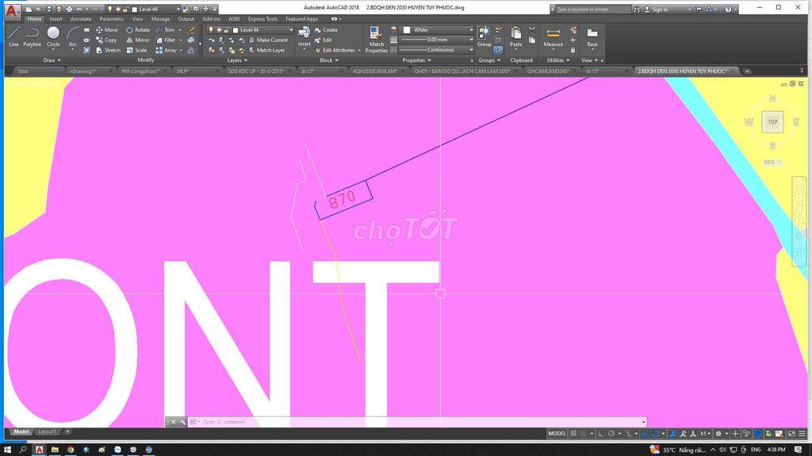Switch to PM-Longphuoc drawing tab
The image size is (812, 456).
click(x=140, y=71)
